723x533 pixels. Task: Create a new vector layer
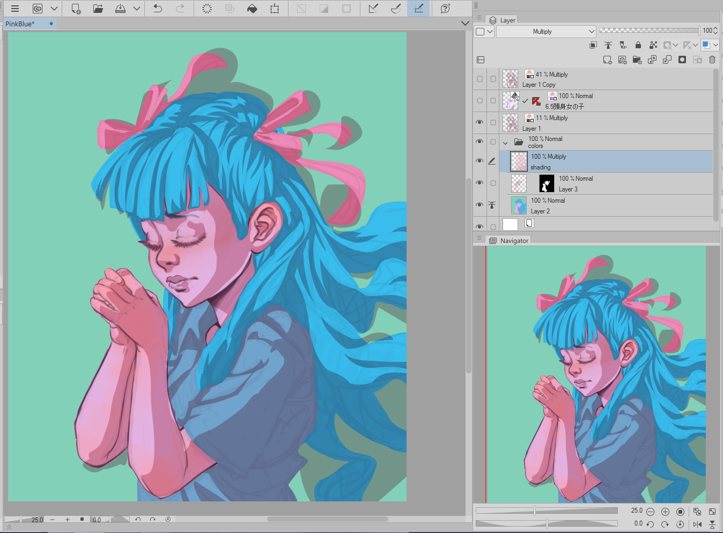[622, 60]
